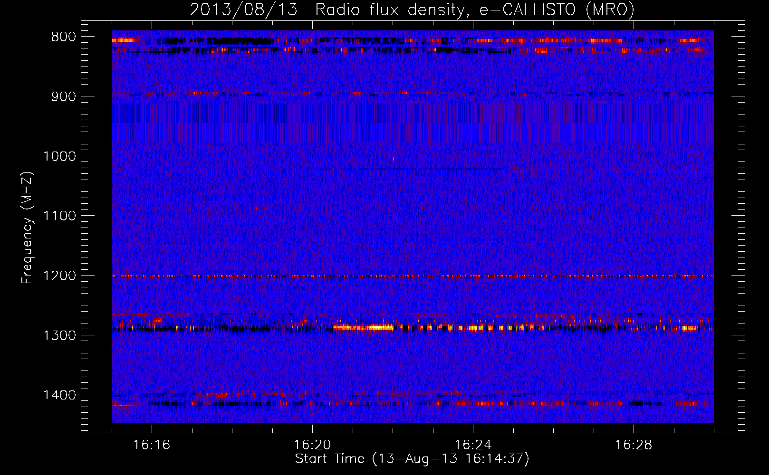Click the plot title '2013/08/13 Radio flux density'
Image resolution: width=769 pixels, height=475 pixels.
tap(327, 10)
